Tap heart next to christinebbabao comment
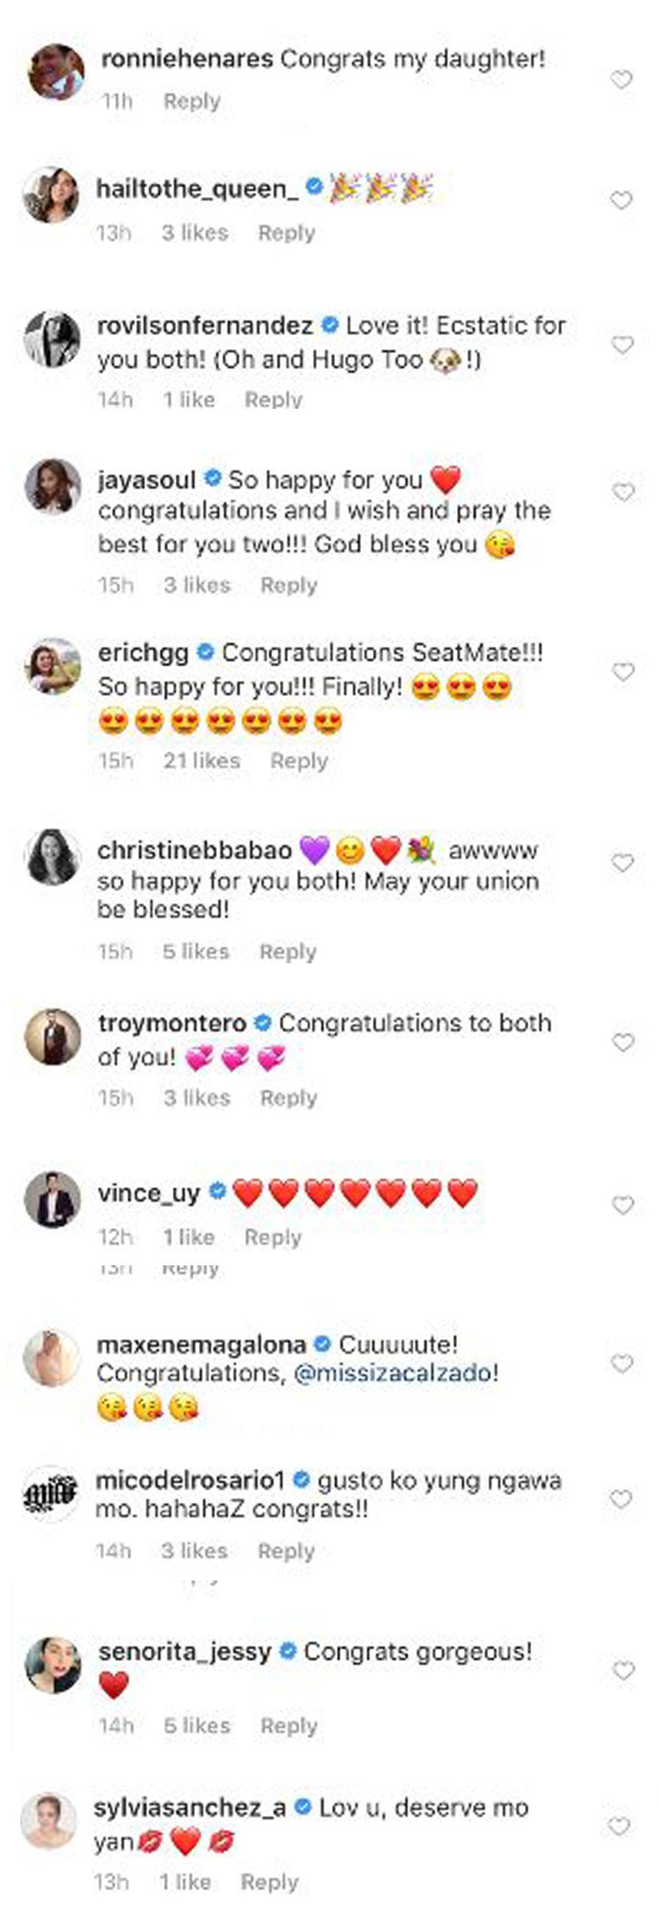Image resolution: width=659 pixels, height=1924 pixels. coord(623,862)
